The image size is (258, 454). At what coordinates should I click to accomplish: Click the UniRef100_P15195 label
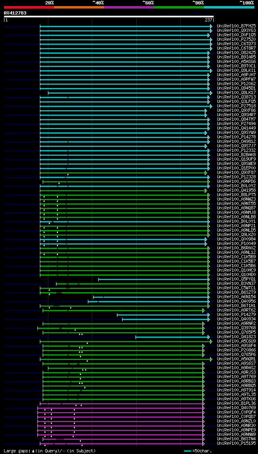click(236, 444)
